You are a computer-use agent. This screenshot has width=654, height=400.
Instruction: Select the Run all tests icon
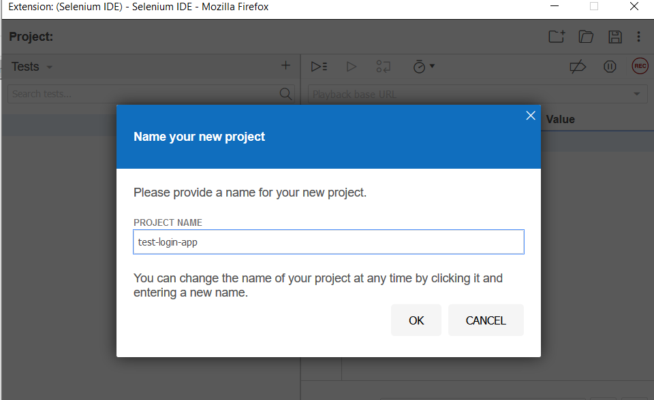tap(319, 66)
